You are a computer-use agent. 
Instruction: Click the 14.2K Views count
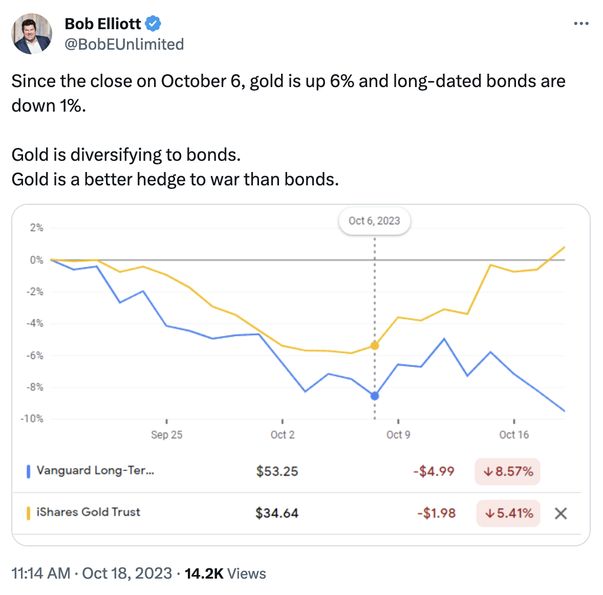pos(225,573)
